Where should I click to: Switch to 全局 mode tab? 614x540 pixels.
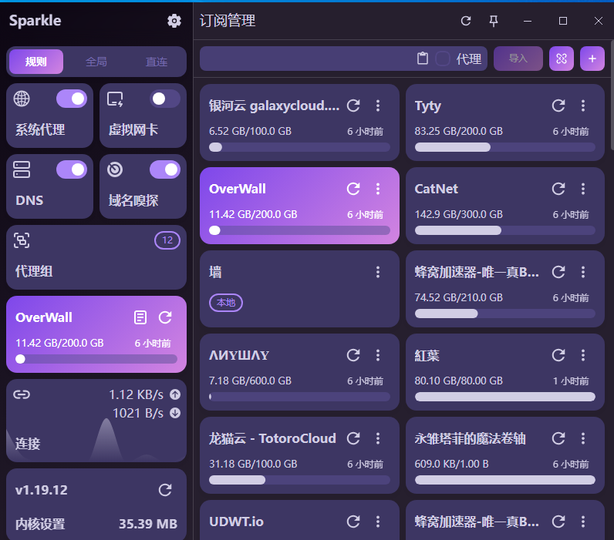point(96,62)
